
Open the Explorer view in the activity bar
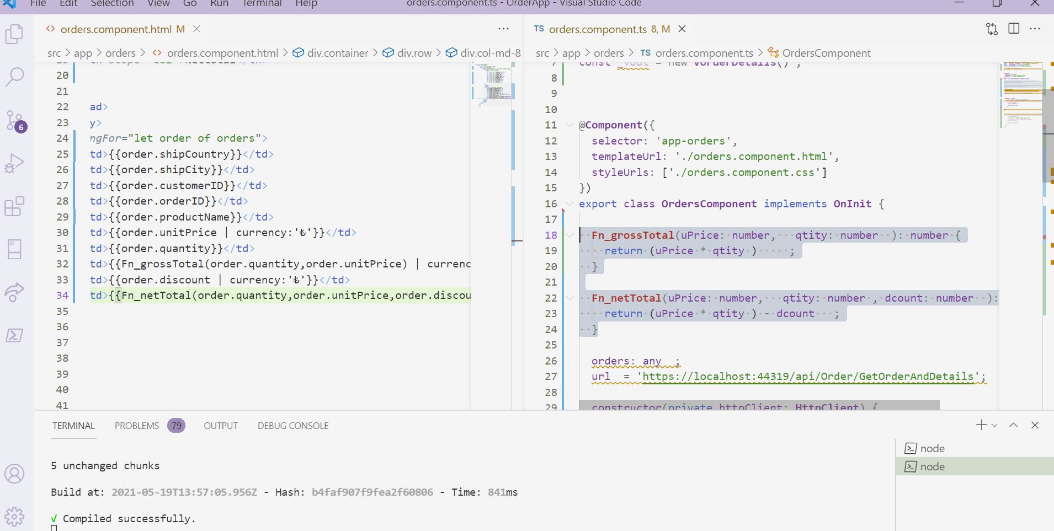[x=14, y=34]
